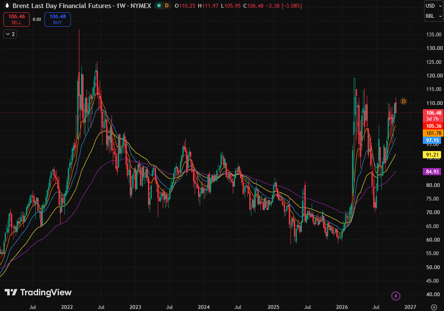
Task: Click the low value L105.95
Action: [231, 6]
